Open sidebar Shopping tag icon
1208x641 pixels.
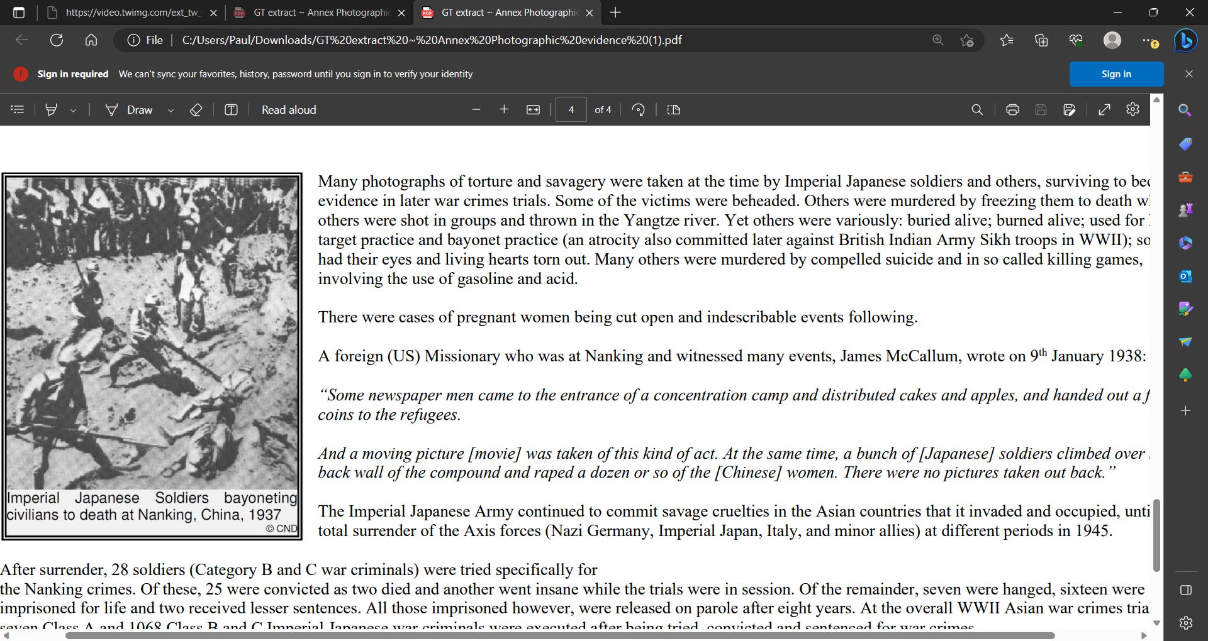coord(1185,144)
